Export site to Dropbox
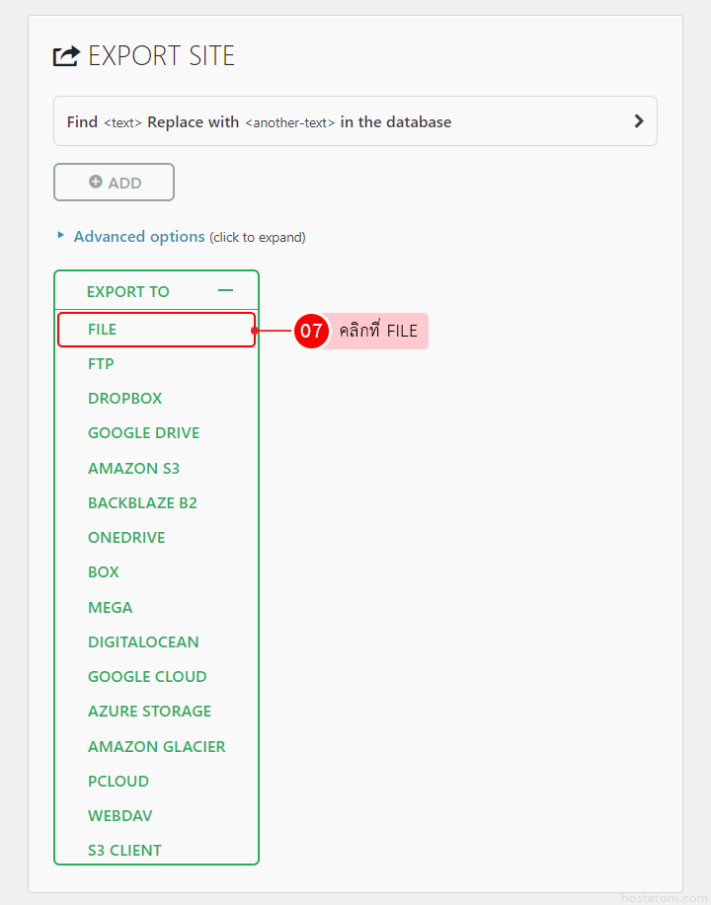The width and height of the screenshot is (711, 905). click(124, 399)
